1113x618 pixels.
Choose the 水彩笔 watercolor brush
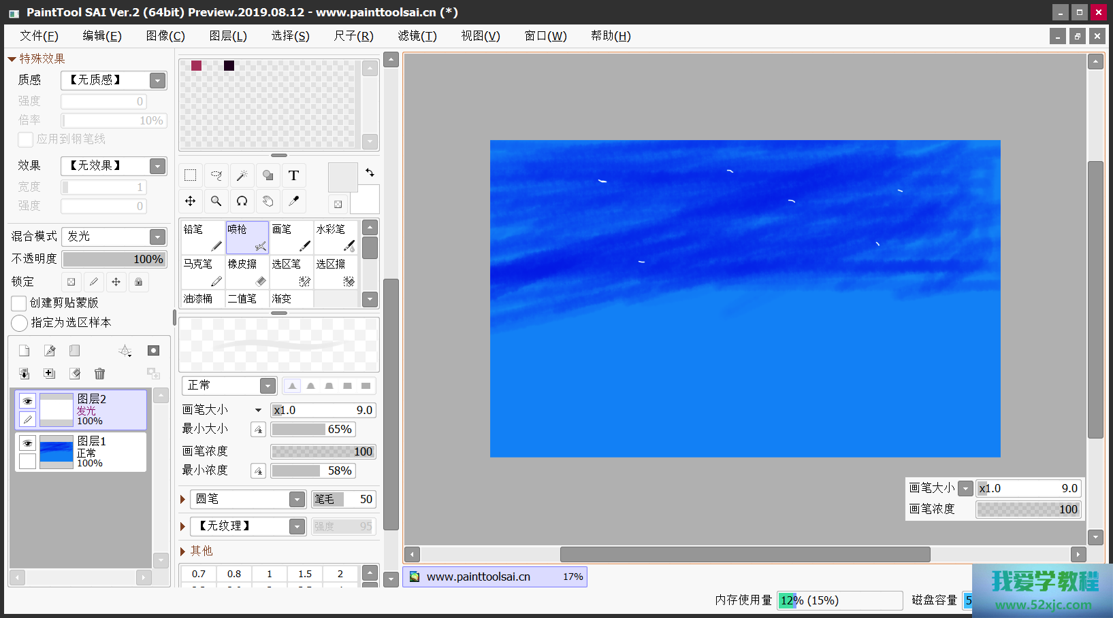click(336, 237)
